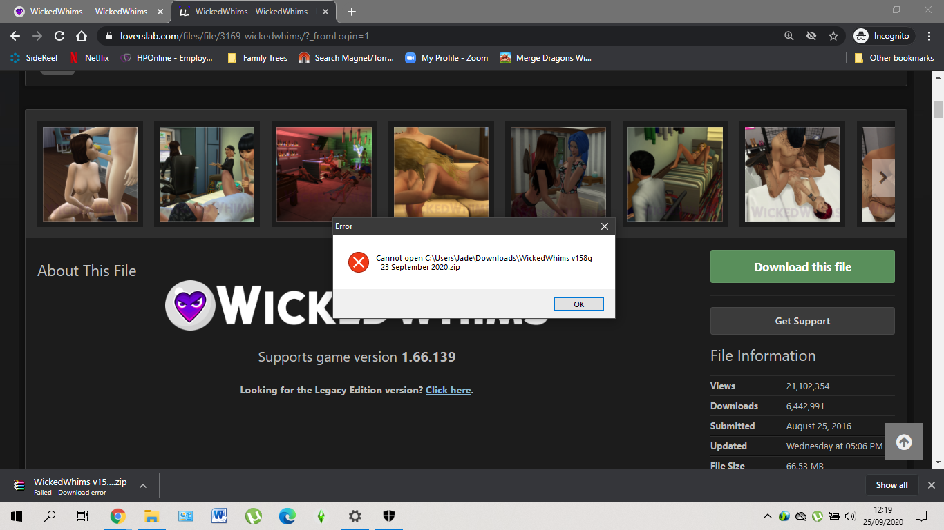Click the Get Support button
944x530 pixels.
(802, 321)
